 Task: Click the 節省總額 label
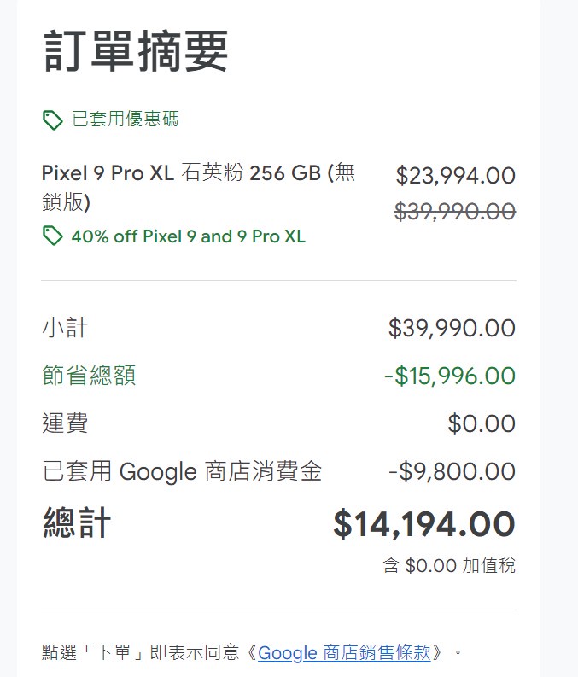point(89,376)
